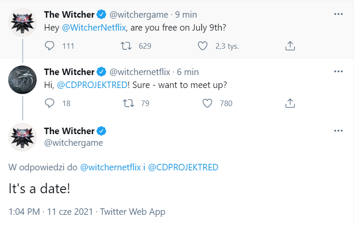Share the first tweet from @witchergame

tap(290, 46)
